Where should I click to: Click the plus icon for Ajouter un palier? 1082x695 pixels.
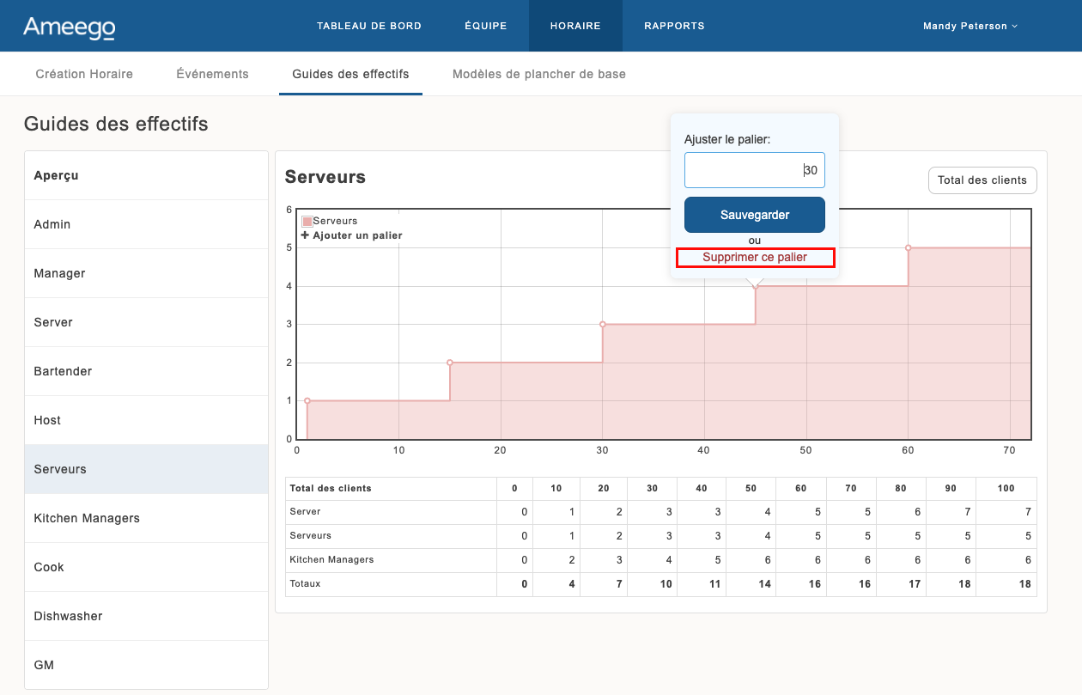click(305, 235)
